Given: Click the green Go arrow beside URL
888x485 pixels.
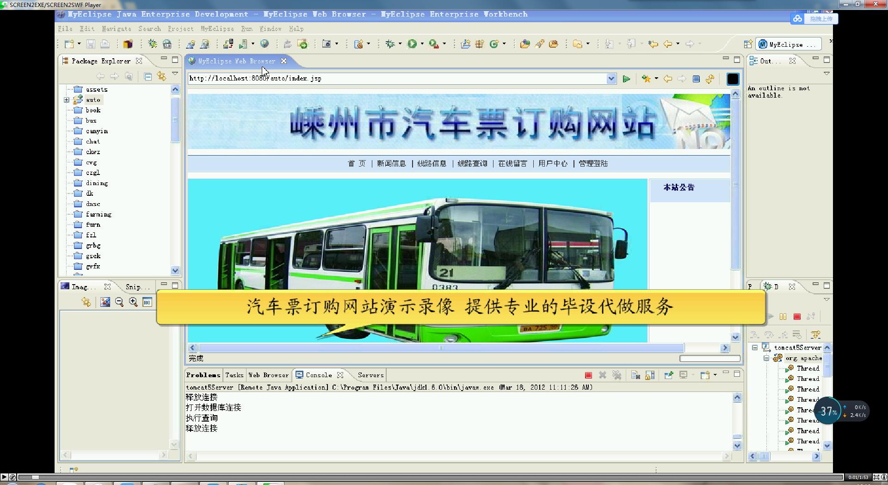Looking at the screenshot, I should (626, 79).
